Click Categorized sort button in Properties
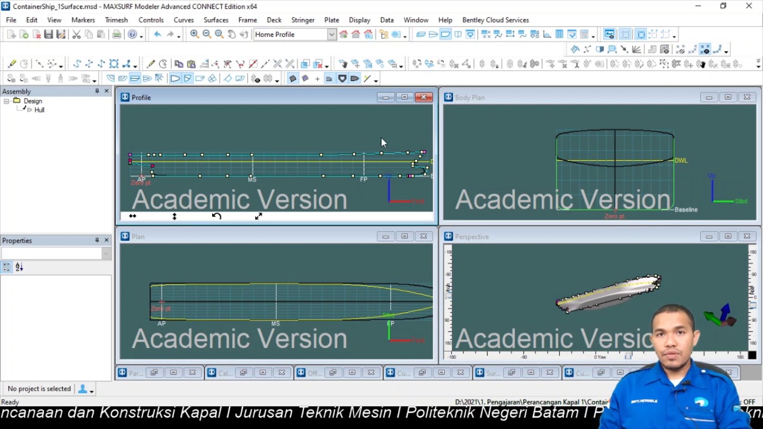Viewport: 763px width, 429px height. tap(7, 268)
